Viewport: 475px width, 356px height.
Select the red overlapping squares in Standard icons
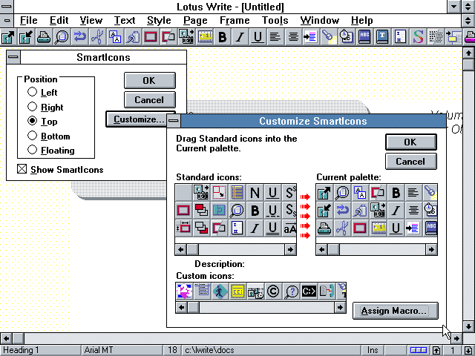click(201, 210)
